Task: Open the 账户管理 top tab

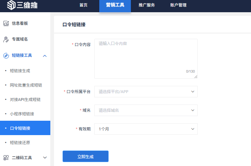Action: coord(178,5)
